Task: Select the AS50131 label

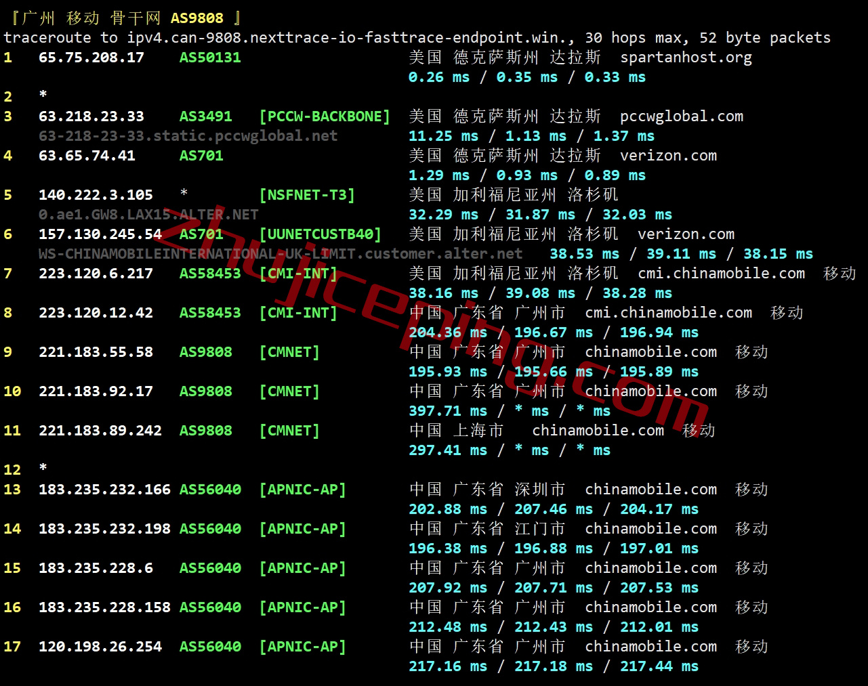Action: coord(210,58)
